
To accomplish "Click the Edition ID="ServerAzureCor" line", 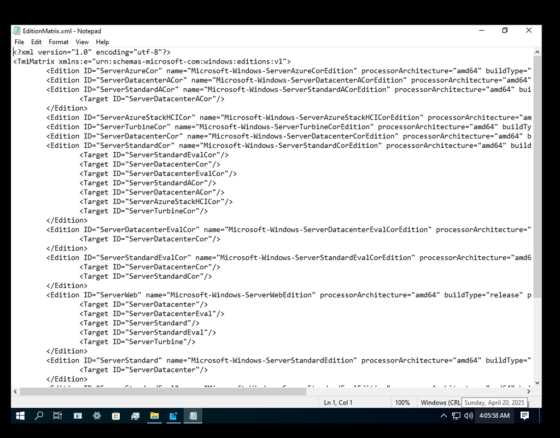I will point(289,71).
